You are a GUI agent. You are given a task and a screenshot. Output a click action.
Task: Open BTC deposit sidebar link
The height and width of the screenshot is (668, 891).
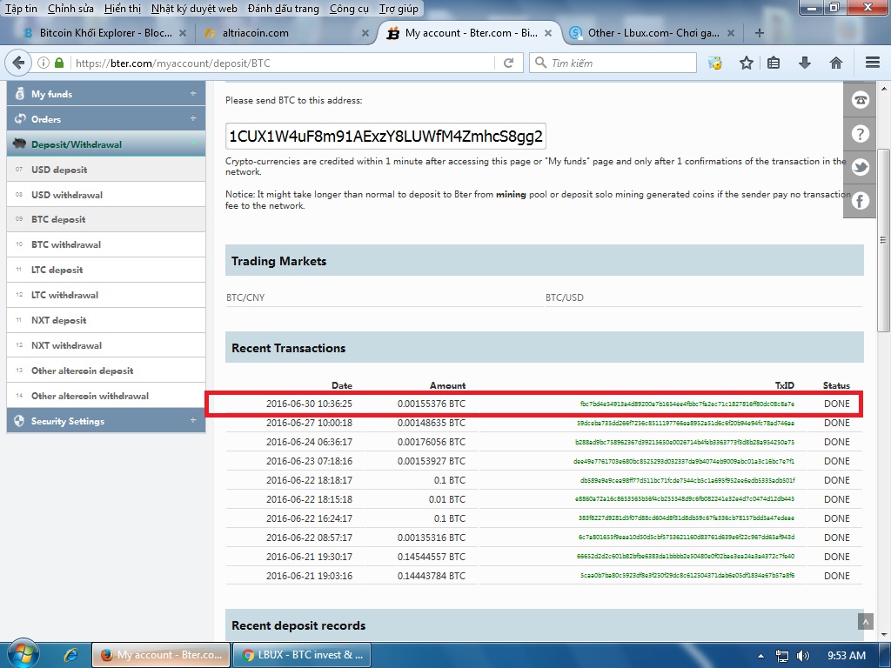pos(106,219)
